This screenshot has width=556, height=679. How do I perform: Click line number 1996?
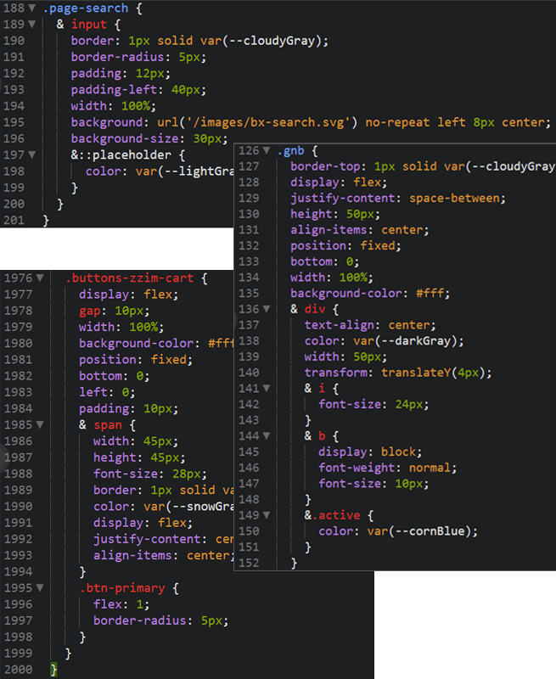[18, 604]
